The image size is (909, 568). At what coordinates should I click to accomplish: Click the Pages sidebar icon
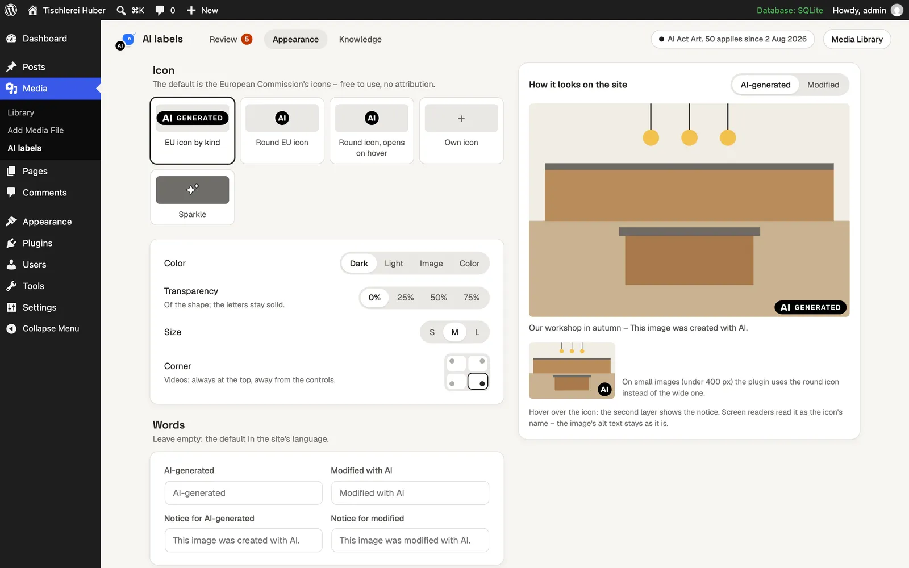[x=11, y=171]
